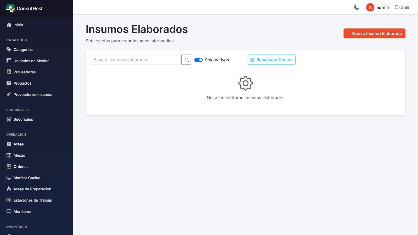Image resolution: width=418 pixels, height=235 pixels.
Task: Click the SUCURSALES section header
Action: point(18,110)
